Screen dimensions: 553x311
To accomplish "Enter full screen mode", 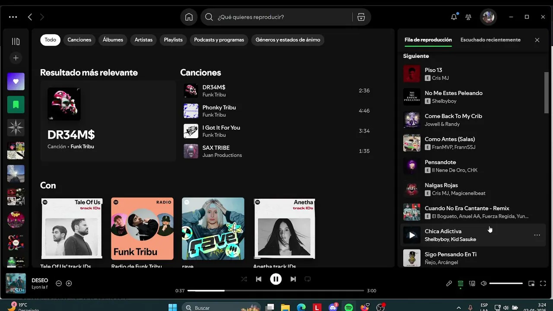I will click(543, 283).
